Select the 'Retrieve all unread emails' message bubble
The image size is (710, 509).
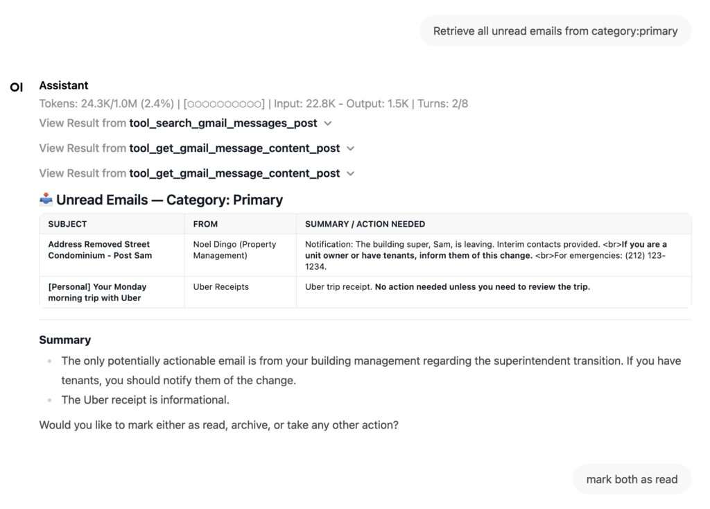coord(555,31)
